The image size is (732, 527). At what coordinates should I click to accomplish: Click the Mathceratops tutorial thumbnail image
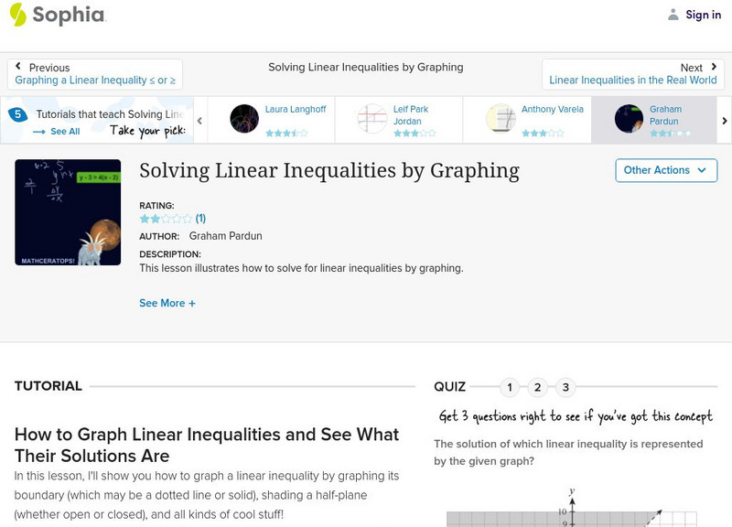click(68, 212)
